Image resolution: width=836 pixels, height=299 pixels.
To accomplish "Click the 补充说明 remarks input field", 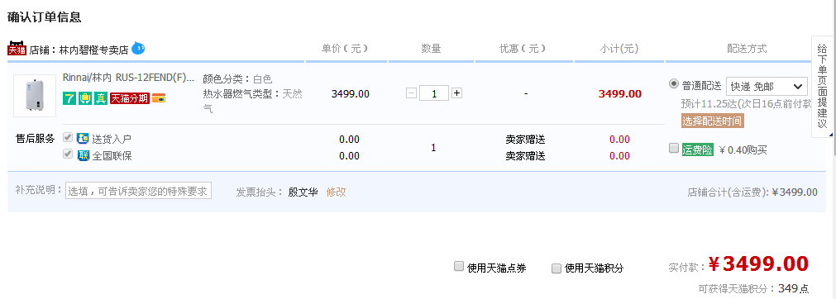I will click(x=139, y=191).
